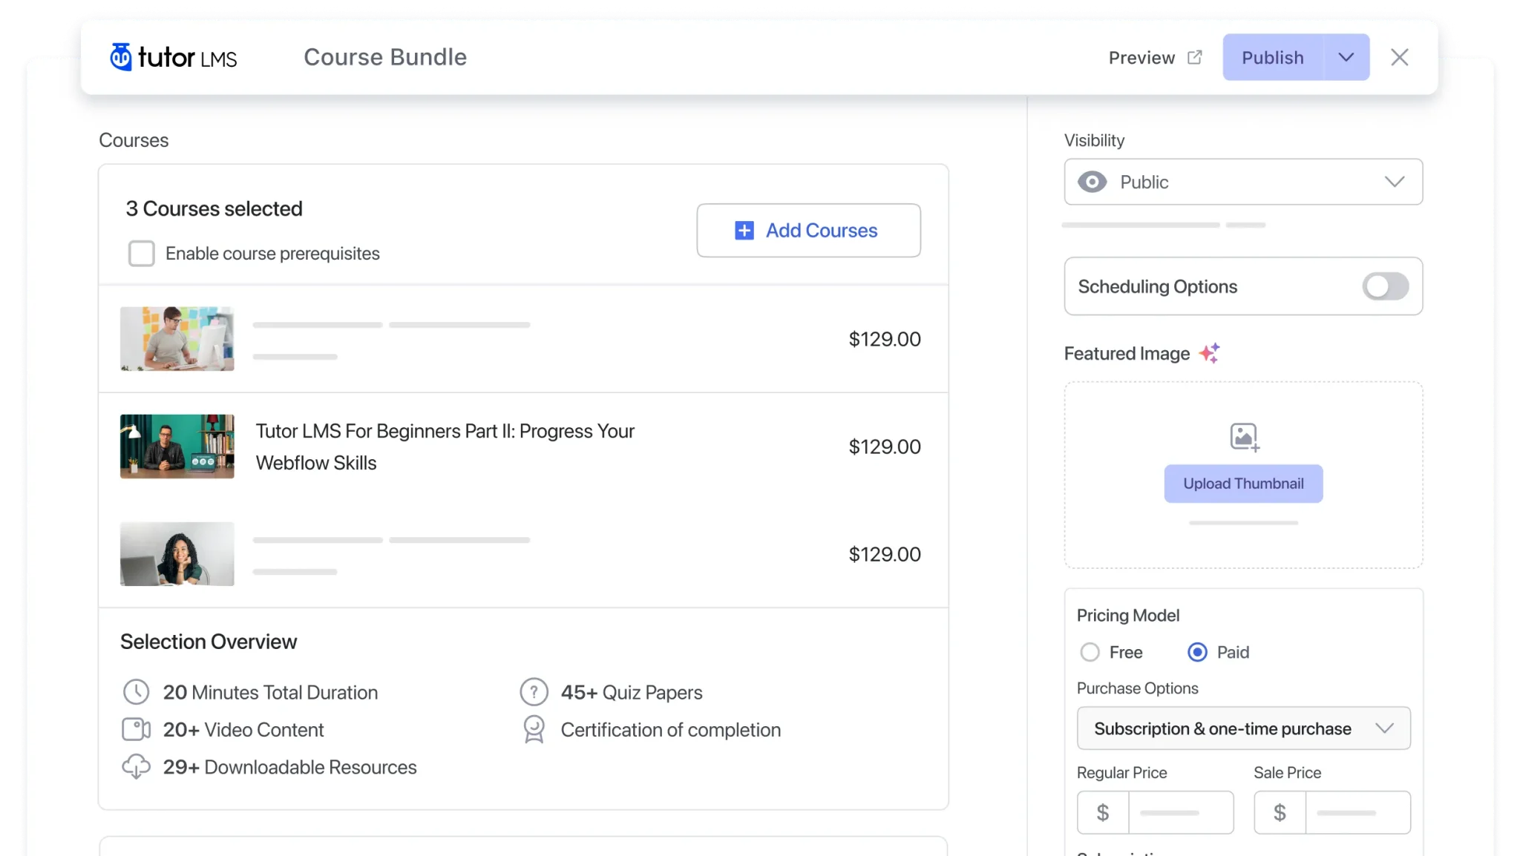
Task: Open the Visibility Public dropdown
Action: pos(1243,182)
